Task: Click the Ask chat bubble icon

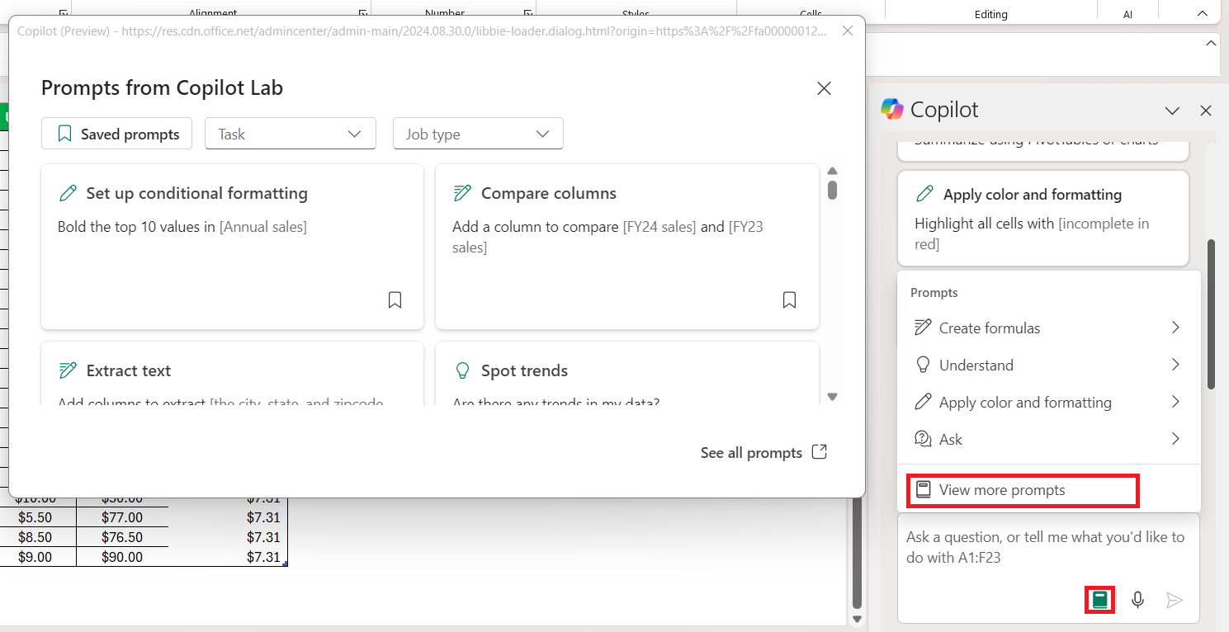Action: coord(923,439)
